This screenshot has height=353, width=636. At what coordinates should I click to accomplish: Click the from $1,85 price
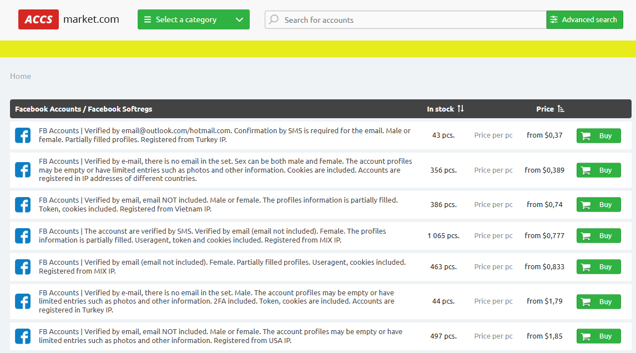545,336
